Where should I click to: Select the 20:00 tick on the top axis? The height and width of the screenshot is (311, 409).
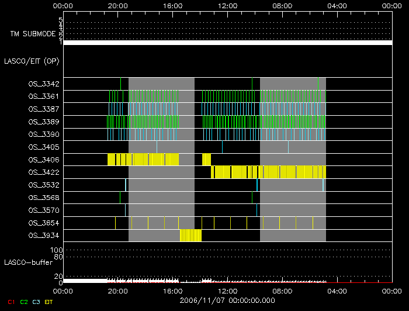[x=118, y=5]
